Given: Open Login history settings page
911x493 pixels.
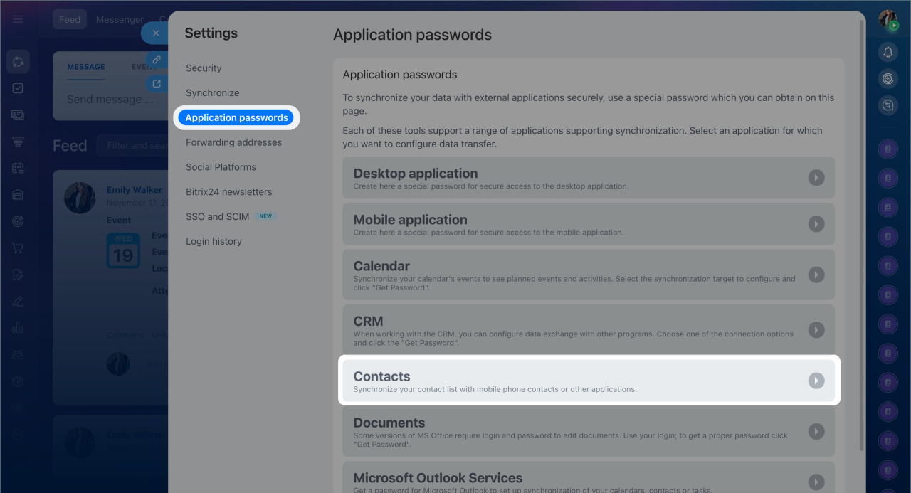Looking at the screenshot, I should pos(214,242).
